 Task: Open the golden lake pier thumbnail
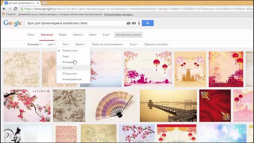click(x=168, y=106)
